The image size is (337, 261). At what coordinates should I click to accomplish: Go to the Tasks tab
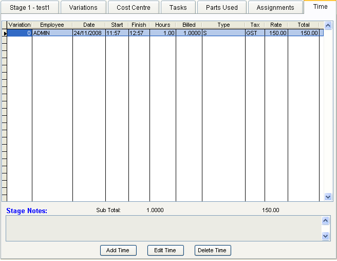(x=178, y=8)
